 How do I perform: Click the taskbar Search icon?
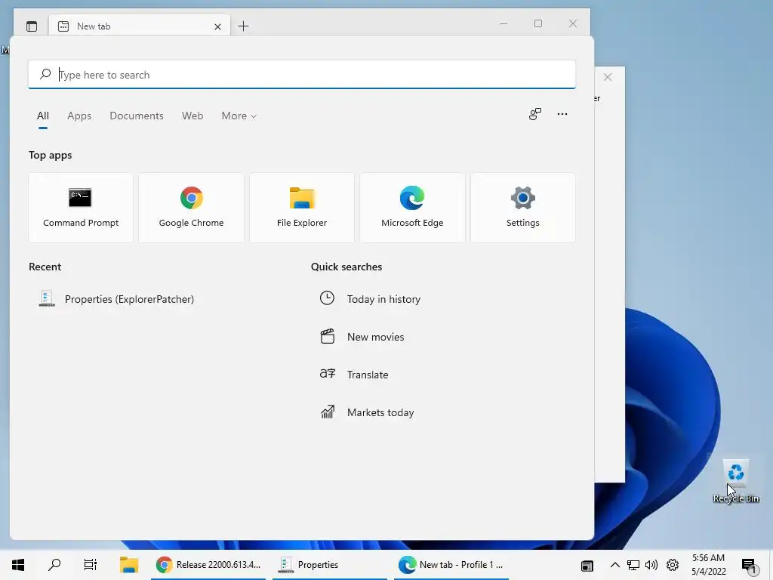point(54,565)
